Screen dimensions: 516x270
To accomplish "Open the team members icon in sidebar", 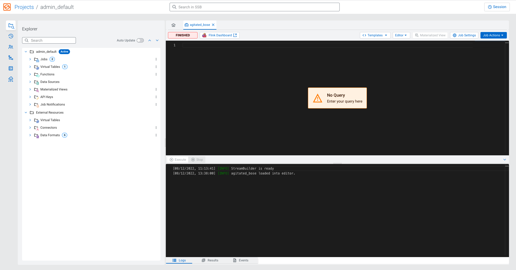I will point(11,47).
